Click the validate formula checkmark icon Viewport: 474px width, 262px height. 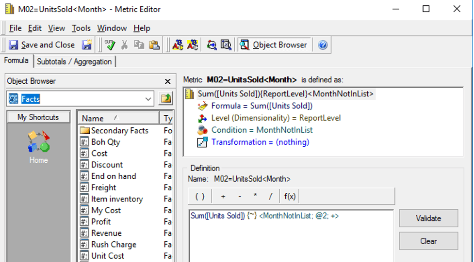(x=110, y=45)
